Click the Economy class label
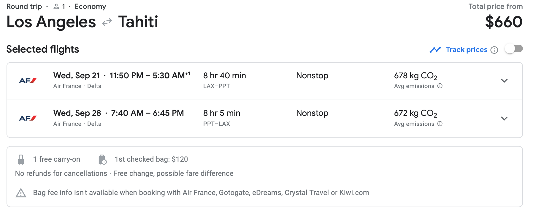 tap(90, 7)
